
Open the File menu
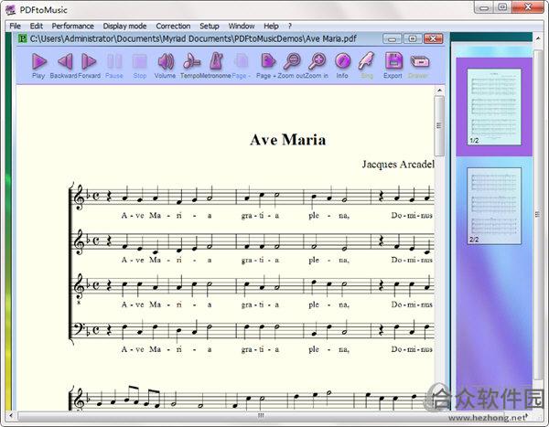[15, 27]
